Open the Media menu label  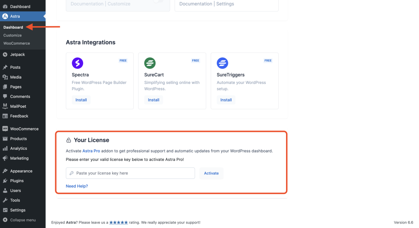pos(16,77)
